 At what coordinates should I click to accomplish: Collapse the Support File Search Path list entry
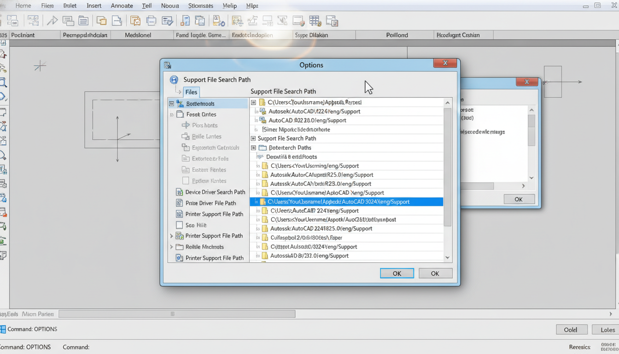pyautogui.click(x=252, y=138)
